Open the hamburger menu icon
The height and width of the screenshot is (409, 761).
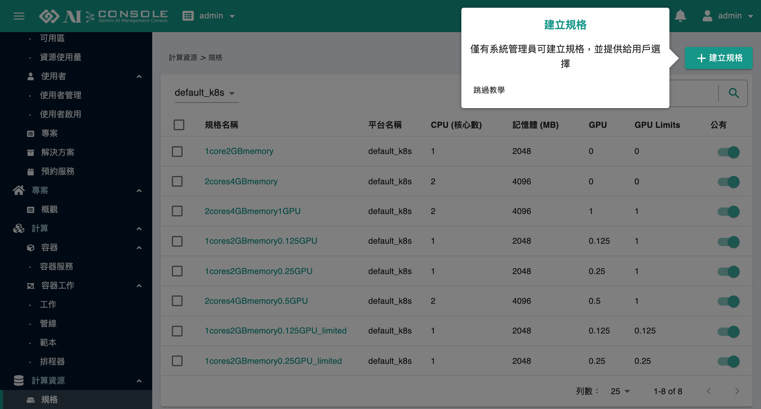click(x=19, y=16)
